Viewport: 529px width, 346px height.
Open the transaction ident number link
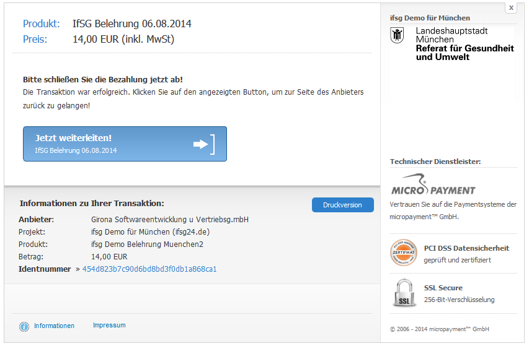pos(149,269)
